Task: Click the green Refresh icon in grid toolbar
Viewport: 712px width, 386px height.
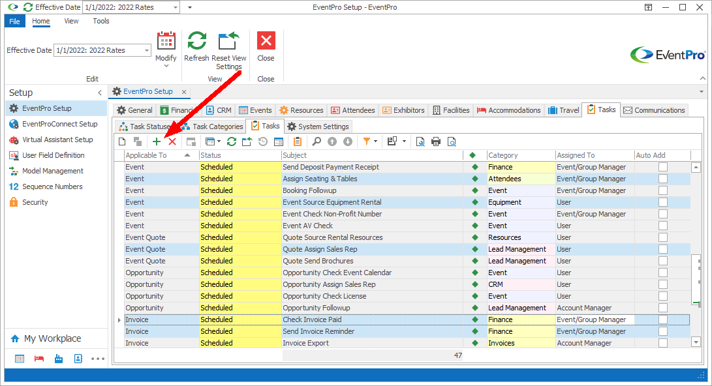Action: pyautogui.click(x=232, y=141)
